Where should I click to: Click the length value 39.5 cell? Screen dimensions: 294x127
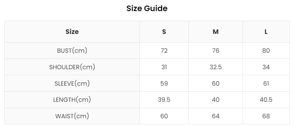[164, 100]
